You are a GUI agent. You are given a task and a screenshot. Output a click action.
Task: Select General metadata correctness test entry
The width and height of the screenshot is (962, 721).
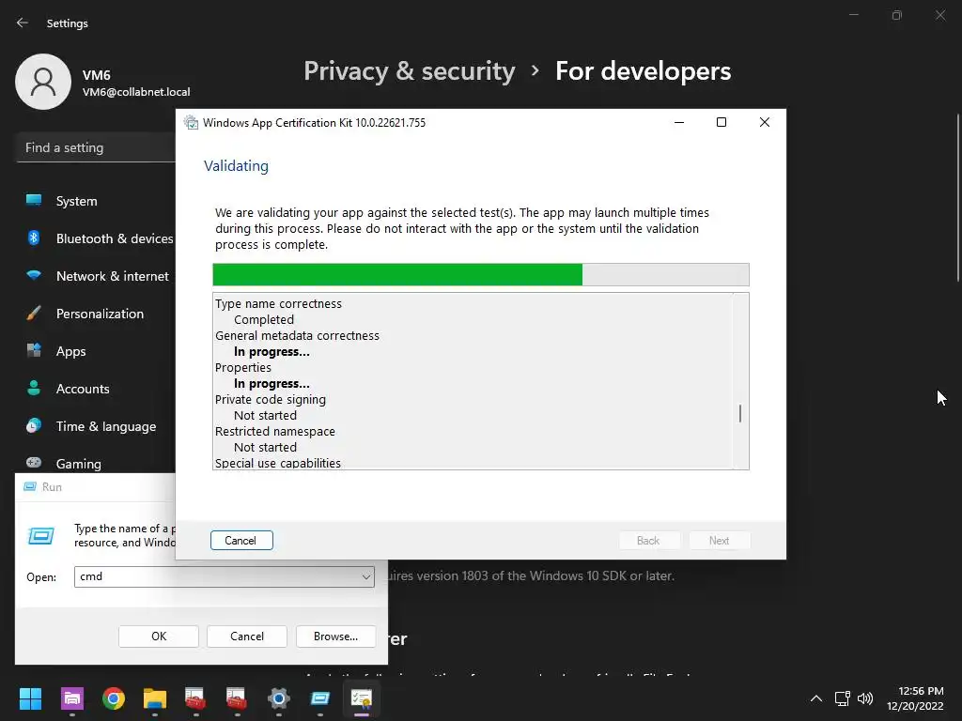tap(297, 335)
